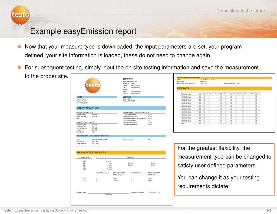Click the 'ENGINE OPERATING INFORMATION' subheading

(x=136, y=113)
